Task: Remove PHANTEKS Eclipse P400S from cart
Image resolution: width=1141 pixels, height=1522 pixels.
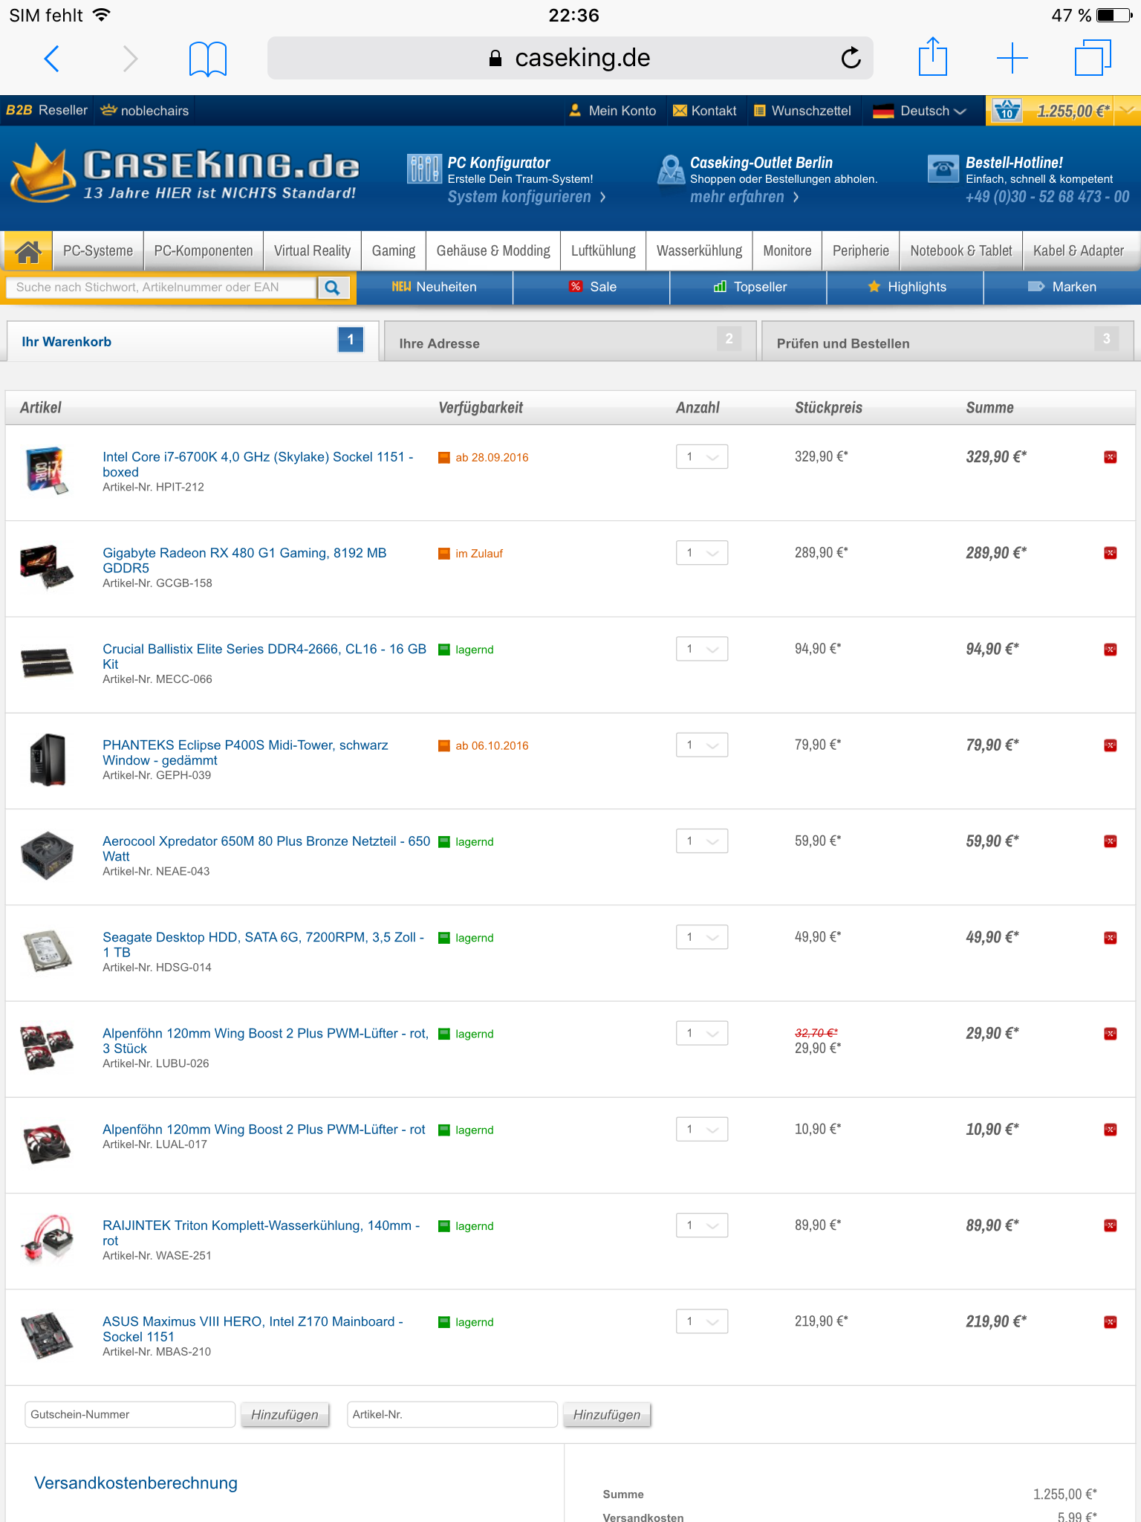Action: [x=1111, y=745]
